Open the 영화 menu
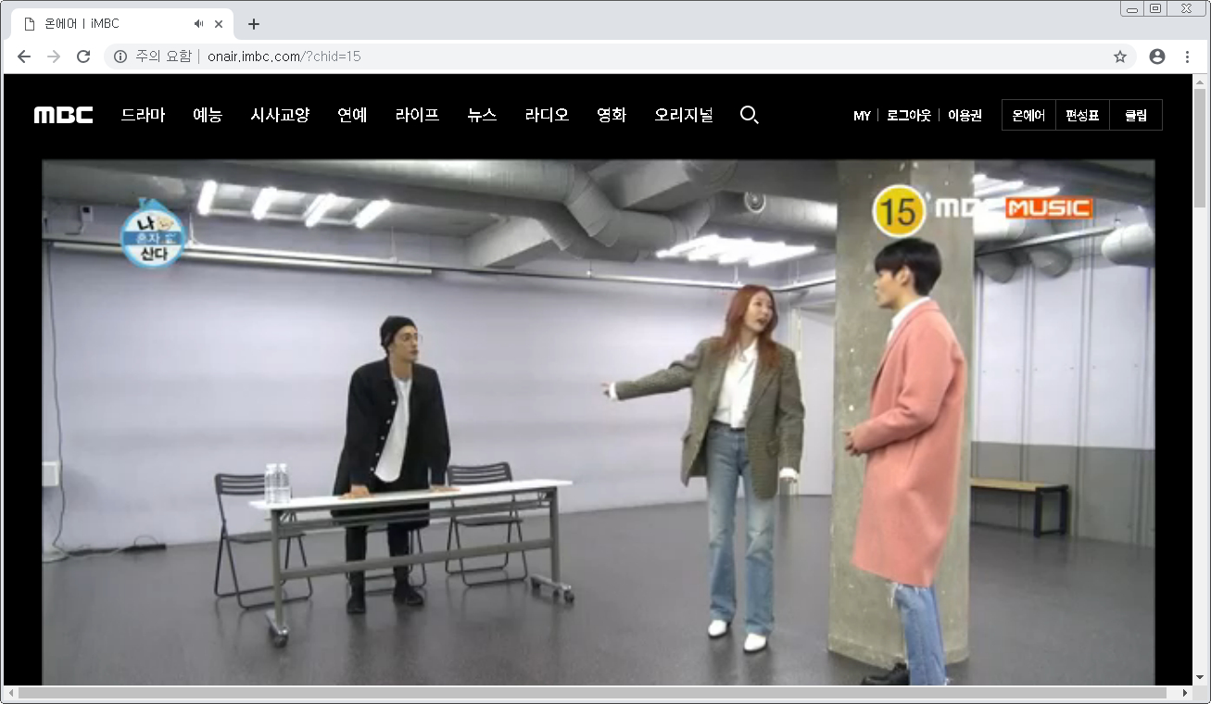Image resolution: width=1211 pixels, height=704 pixels. click(x=612, y=115)
